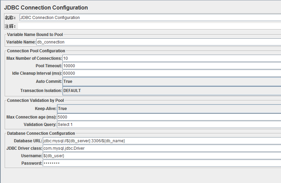Open the Transaction Isolation combo box

point(172,91)
